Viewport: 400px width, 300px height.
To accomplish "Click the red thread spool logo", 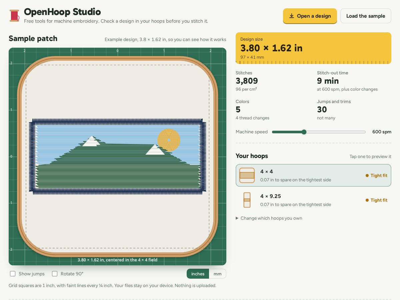I will (x=14, y=16).
